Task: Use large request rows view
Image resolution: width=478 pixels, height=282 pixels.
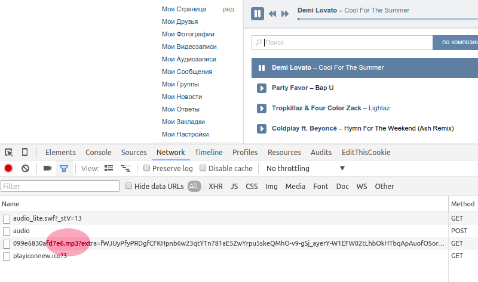Action: click(x=109, y=168)
